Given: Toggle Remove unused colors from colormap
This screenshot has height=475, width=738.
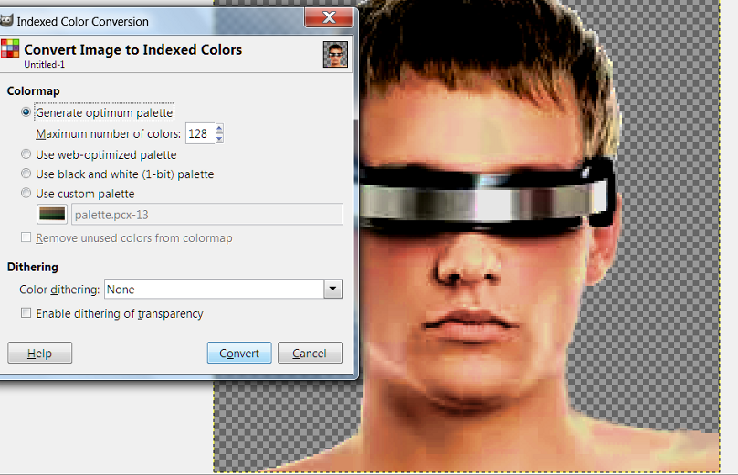Looking at the screenshot, I should tap(26, 238).
